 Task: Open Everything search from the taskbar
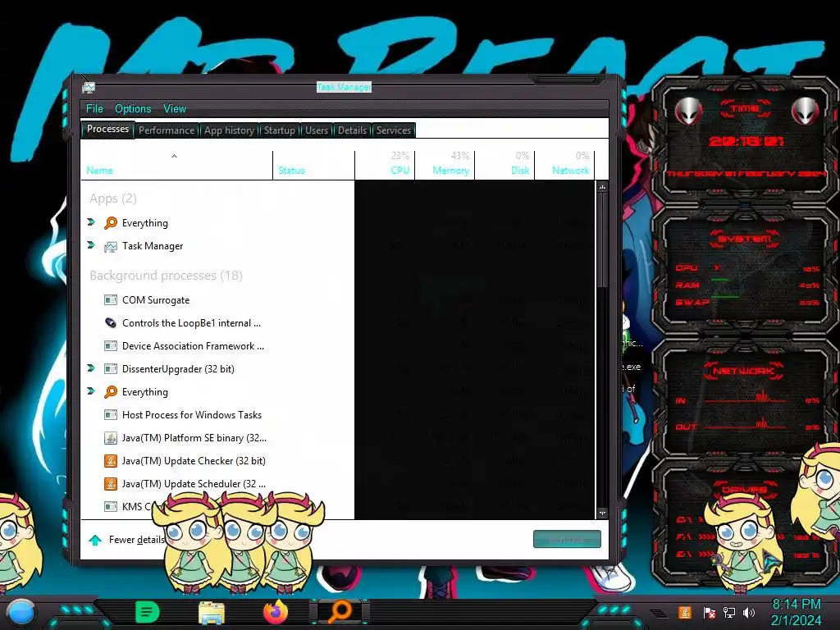point(340,612)
